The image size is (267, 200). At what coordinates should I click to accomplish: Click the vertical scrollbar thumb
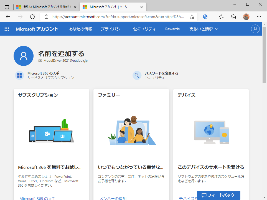point(264,55)
